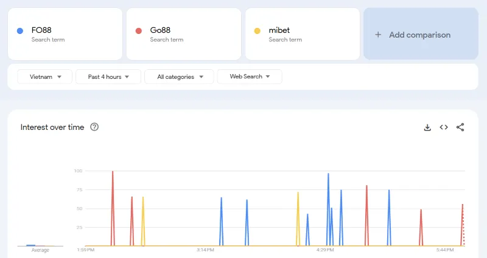Open the All categories dropdown

pos(179,77)
